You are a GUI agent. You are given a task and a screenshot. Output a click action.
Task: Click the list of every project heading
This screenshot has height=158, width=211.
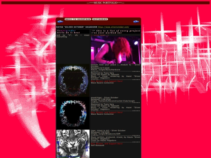[116, 32]
